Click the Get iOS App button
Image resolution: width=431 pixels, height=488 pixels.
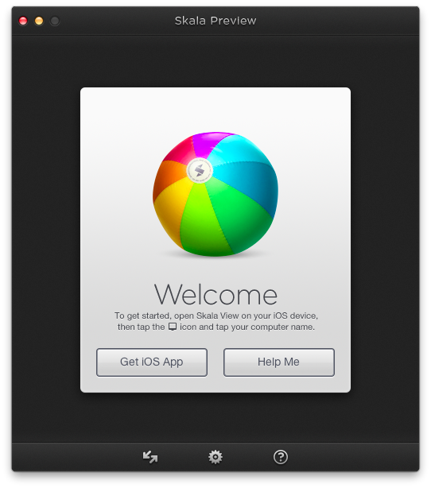[x=152, y=362]
